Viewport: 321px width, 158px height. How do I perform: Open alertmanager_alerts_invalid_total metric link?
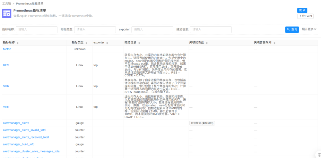[25, 130]
